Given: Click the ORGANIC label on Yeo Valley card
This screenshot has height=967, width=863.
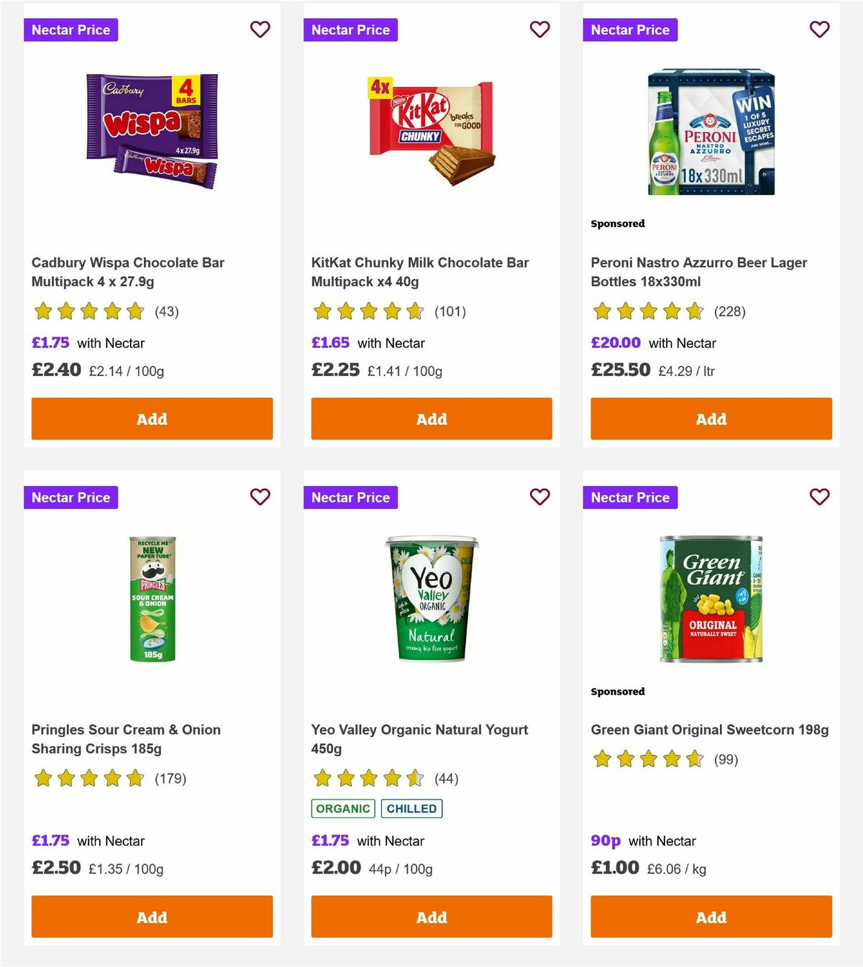Looking at the screenshot, I should click(342, 808).
